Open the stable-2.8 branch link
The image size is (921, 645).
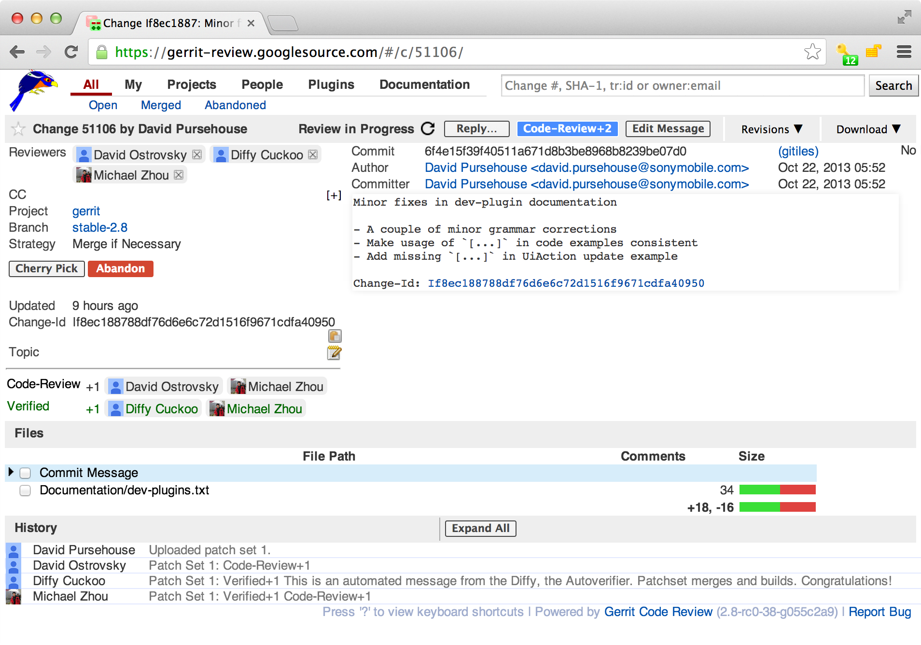[x=100, y=227]
